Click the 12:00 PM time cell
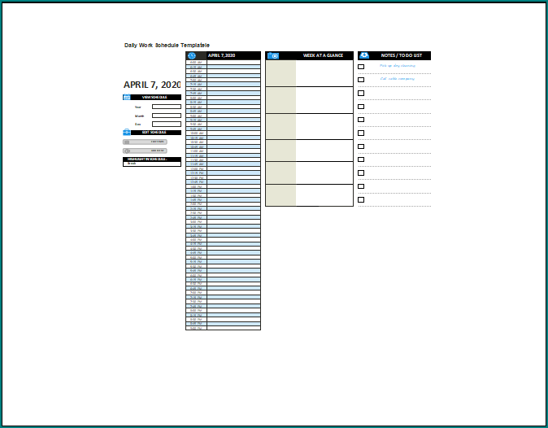Screen dimensions: 548x428 196,169
